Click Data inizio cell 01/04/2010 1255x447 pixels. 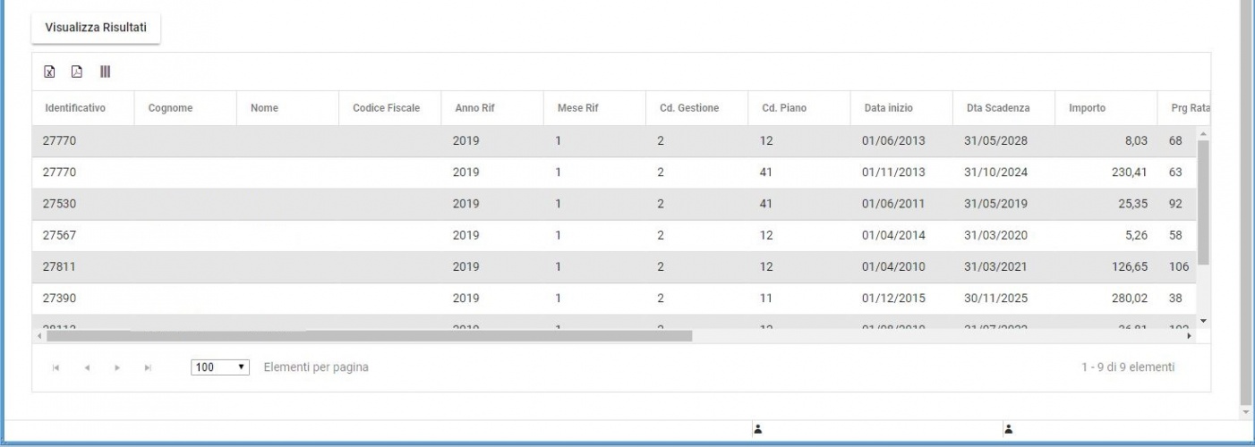click(893, 267)
